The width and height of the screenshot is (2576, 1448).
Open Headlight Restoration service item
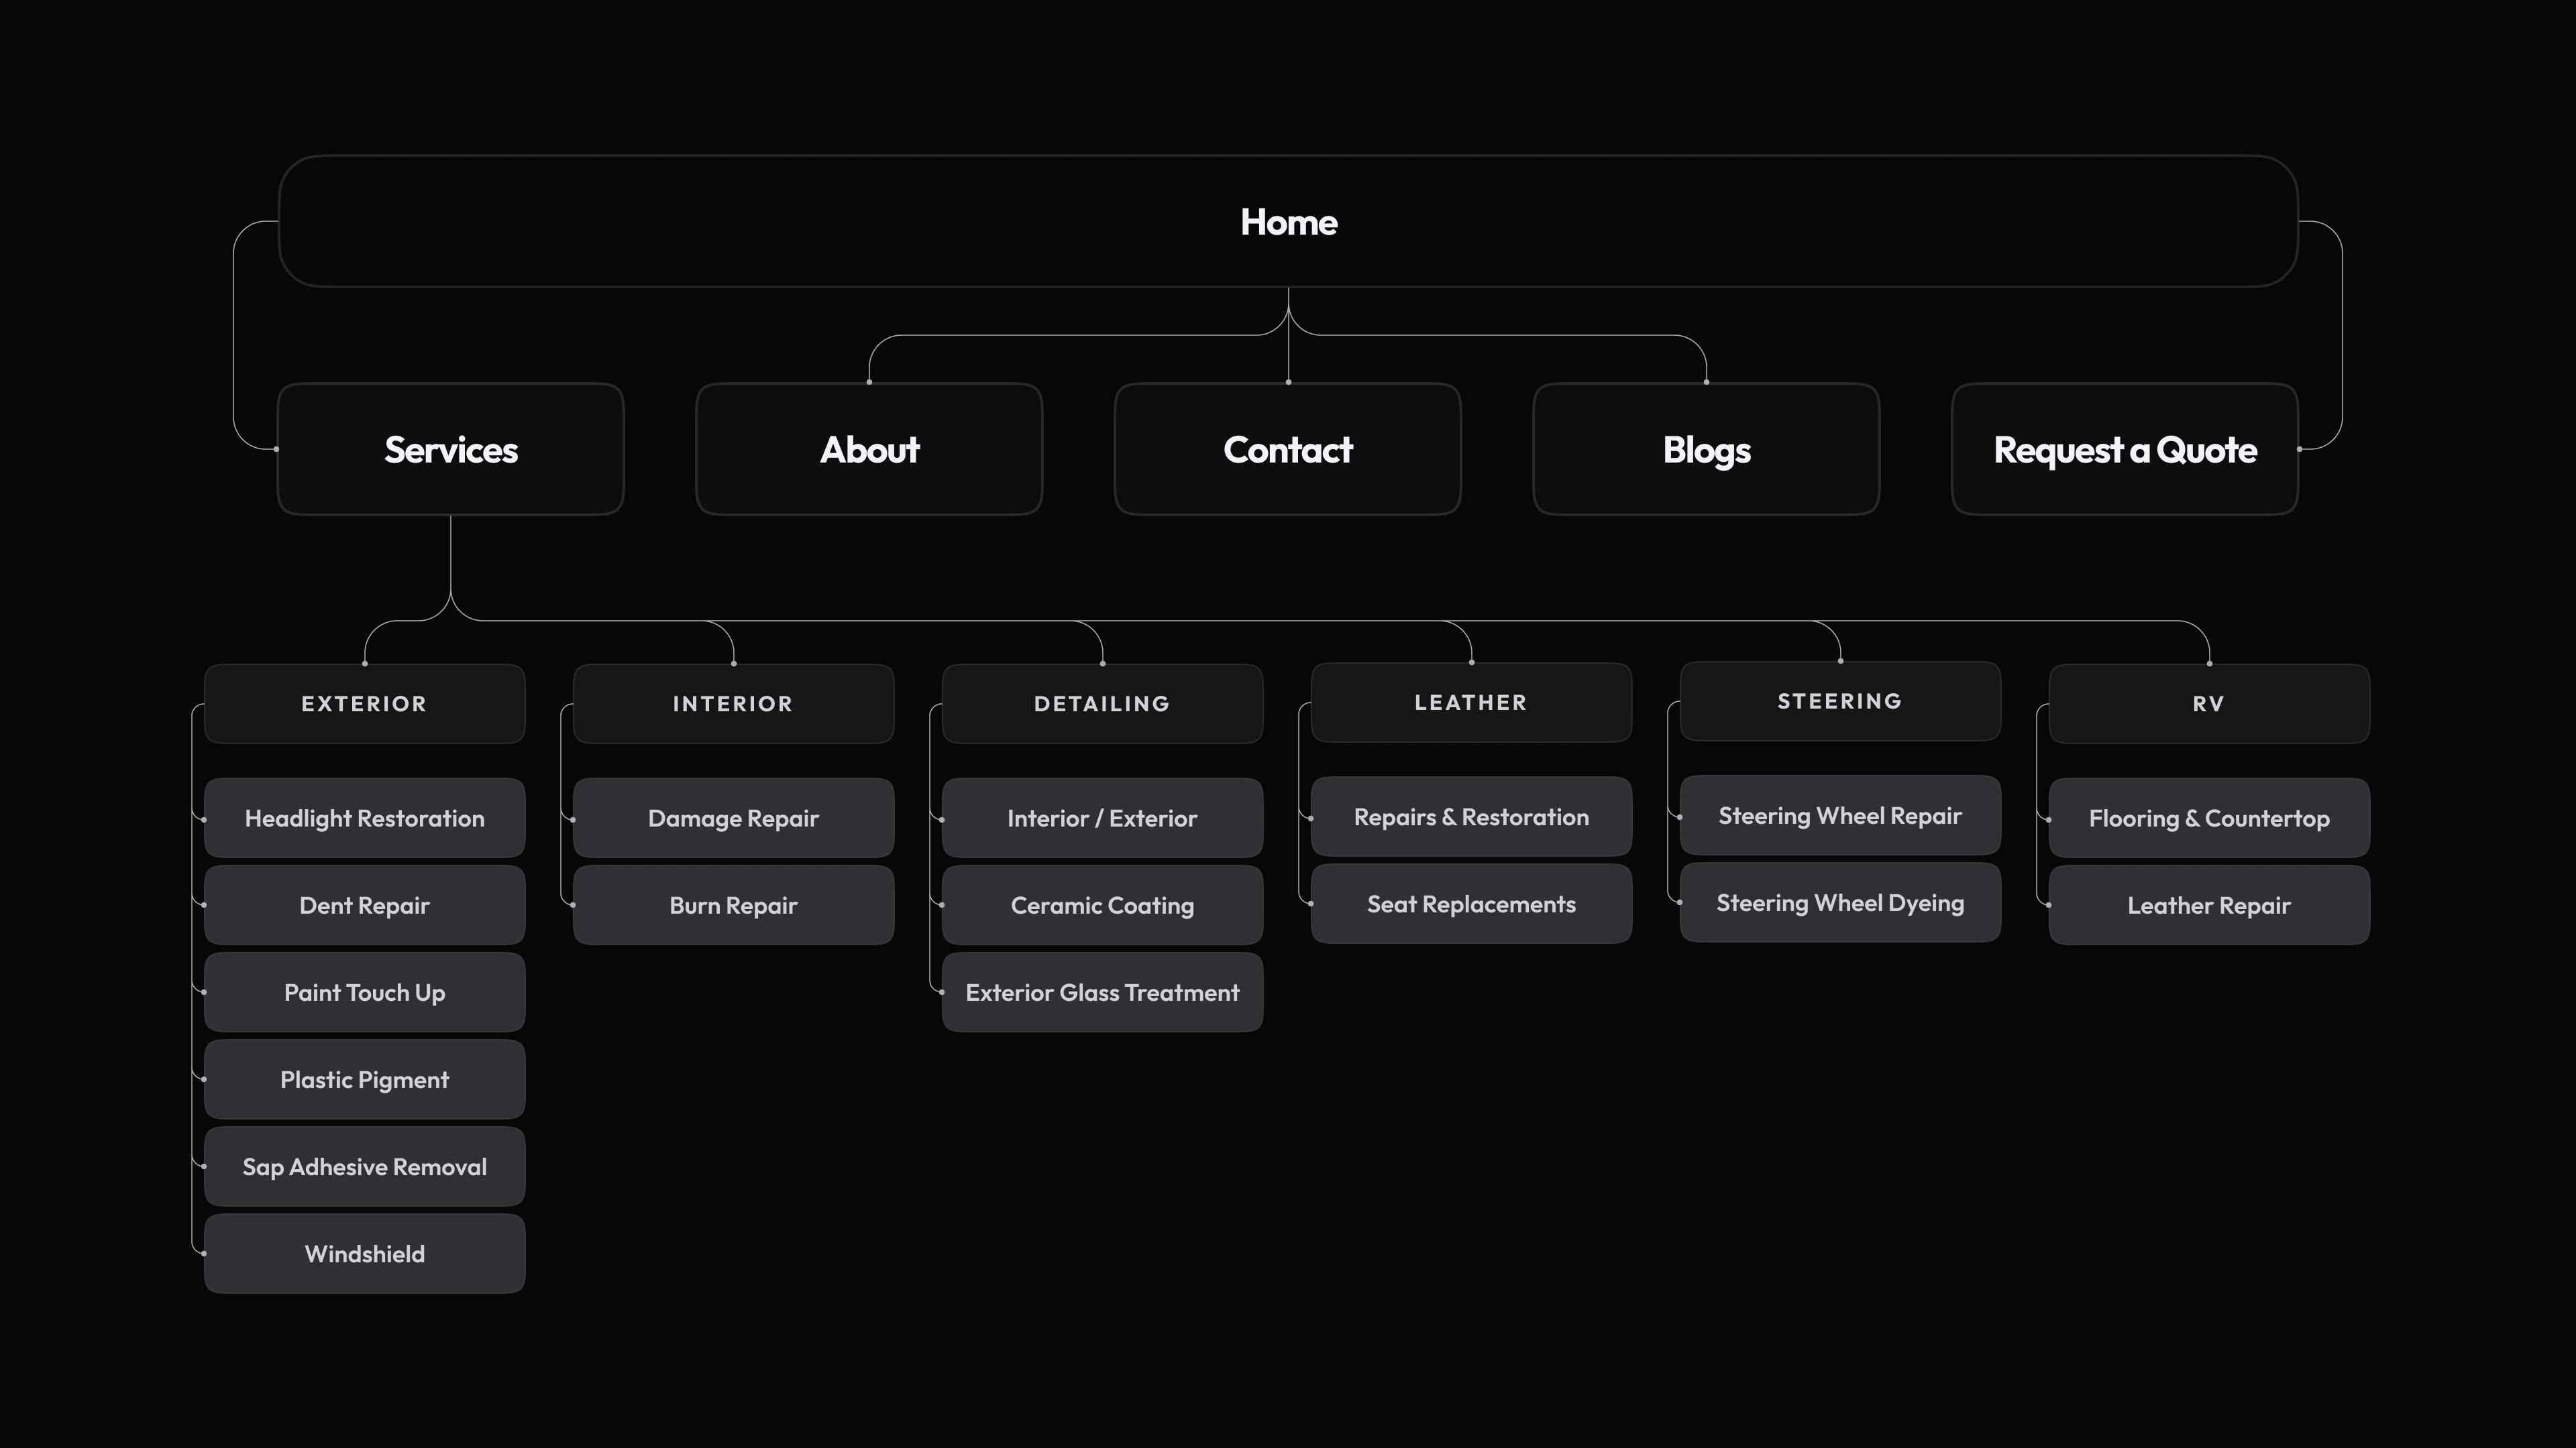(x=364, y=819)
